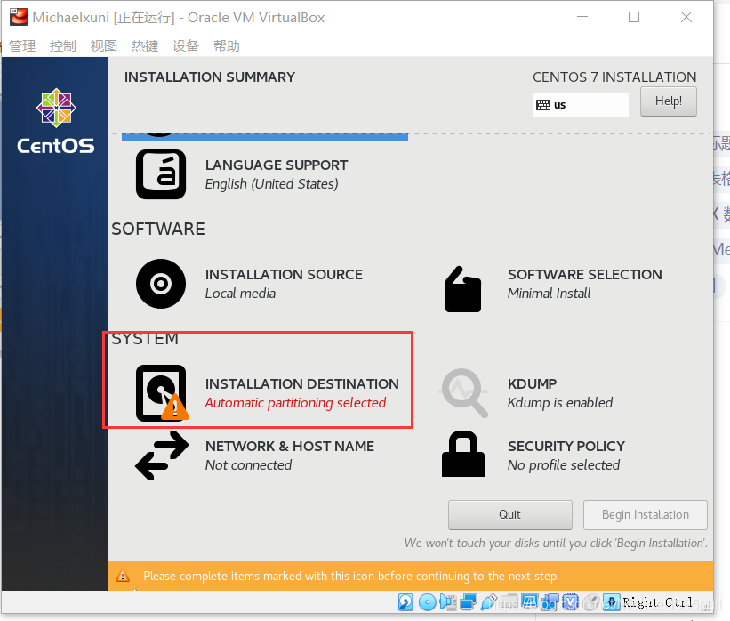Click the display monitor status icon
This screenshot has width=730, height=621.
(x=530, y=601)
